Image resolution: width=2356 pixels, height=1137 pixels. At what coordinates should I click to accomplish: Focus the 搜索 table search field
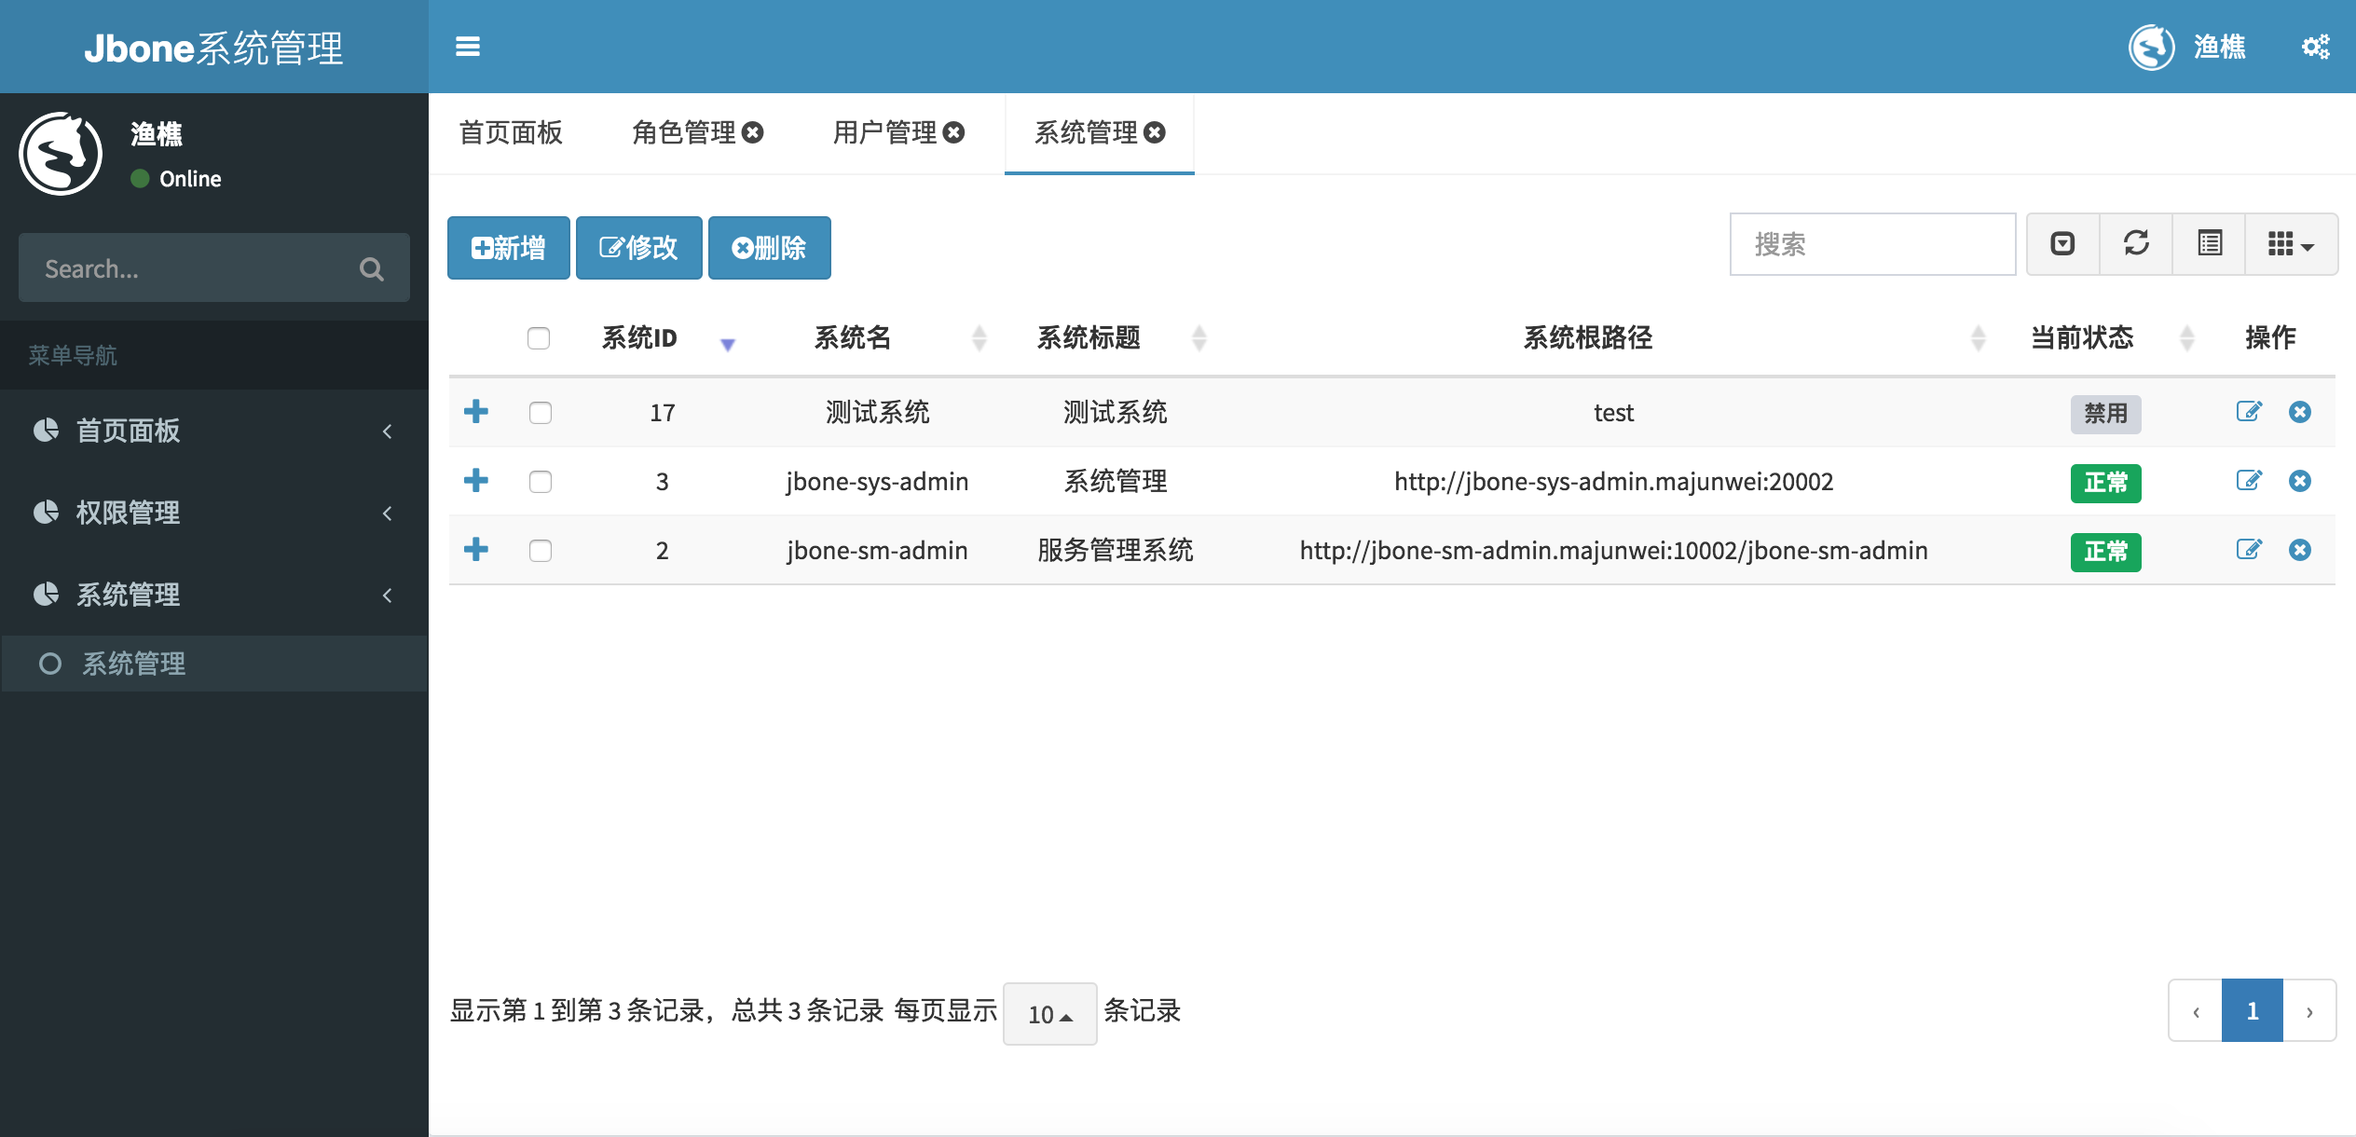coord(1871,244)
